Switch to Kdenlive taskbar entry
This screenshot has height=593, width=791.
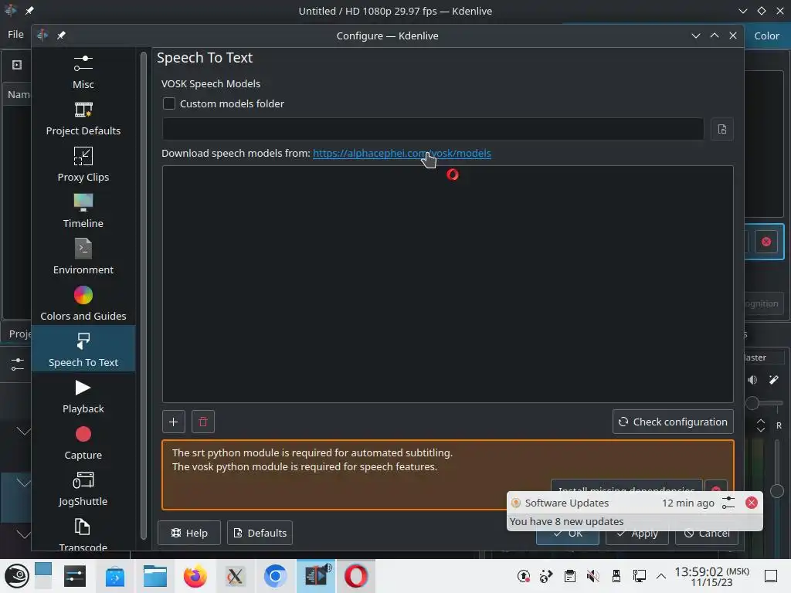click(x=316, y=576)
